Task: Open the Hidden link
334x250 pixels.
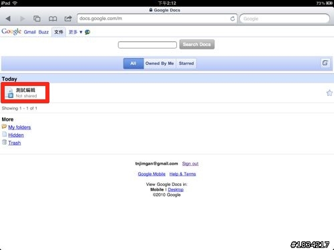Action: point(16,135)
